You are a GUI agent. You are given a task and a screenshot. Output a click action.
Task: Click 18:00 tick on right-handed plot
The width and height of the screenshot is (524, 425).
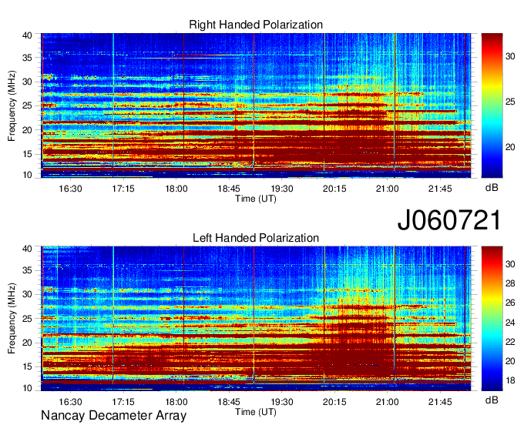pos(176,189)
